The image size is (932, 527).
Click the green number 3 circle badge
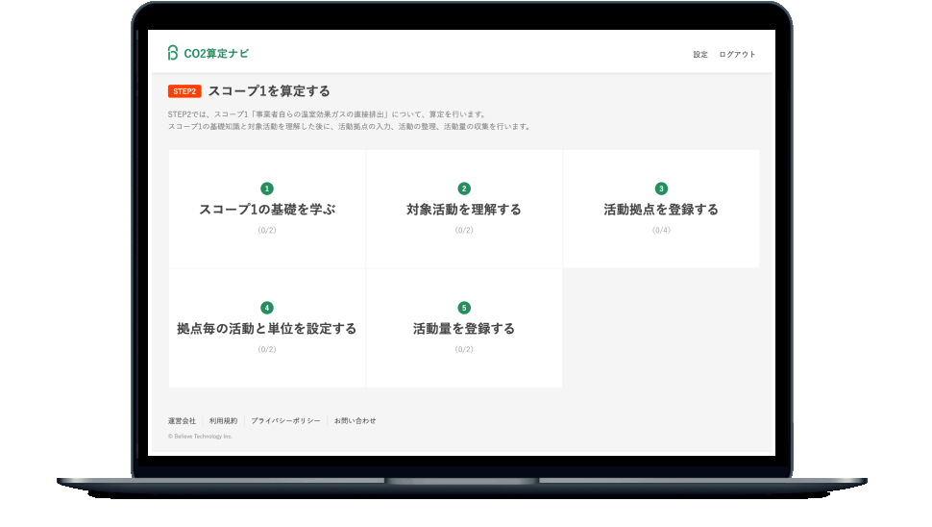(x=661, y=188)
